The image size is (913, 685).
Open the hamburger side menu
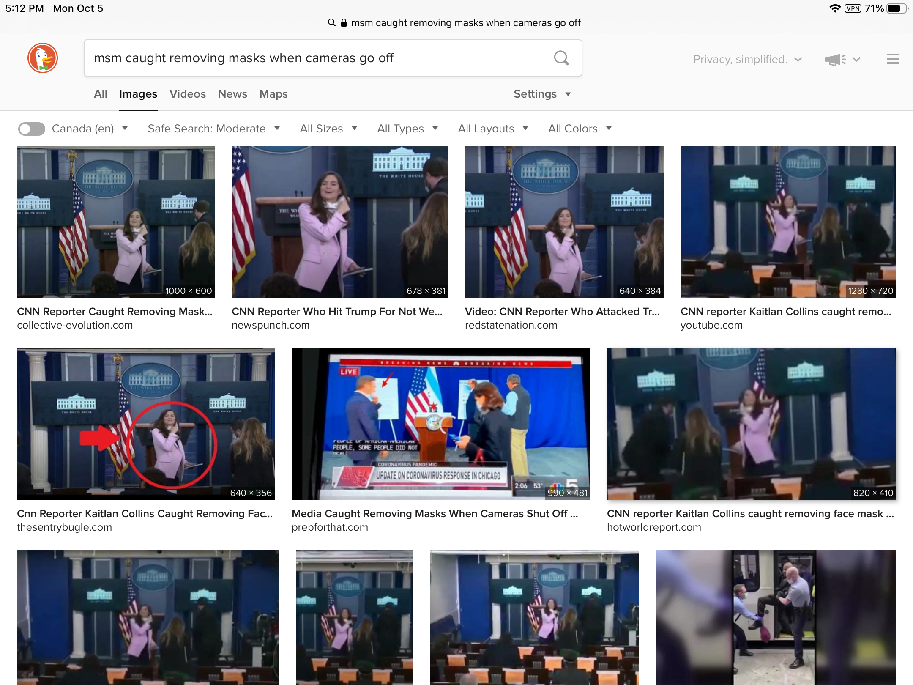point(893,59)
